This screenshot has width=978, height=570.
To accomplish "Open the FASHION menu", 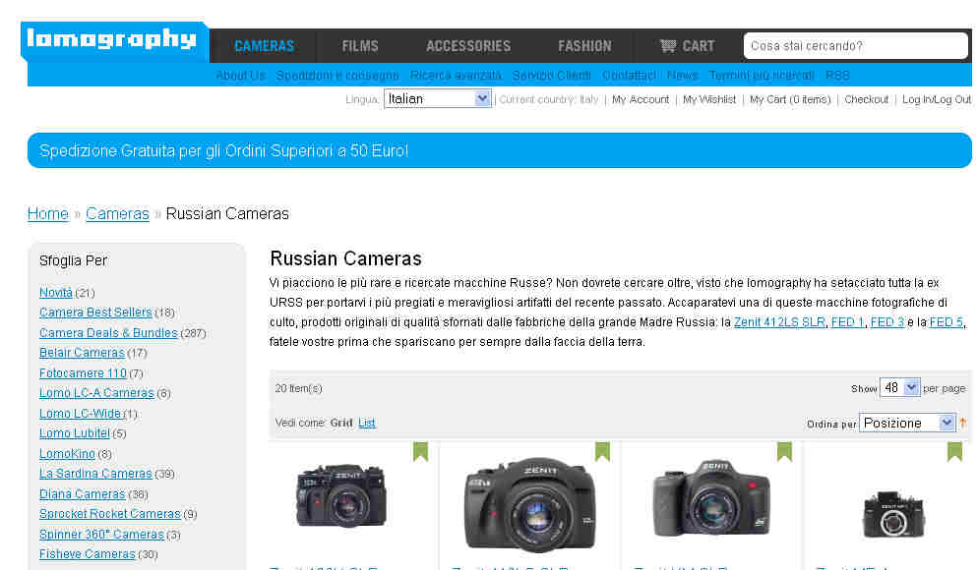I will point(584,45).
